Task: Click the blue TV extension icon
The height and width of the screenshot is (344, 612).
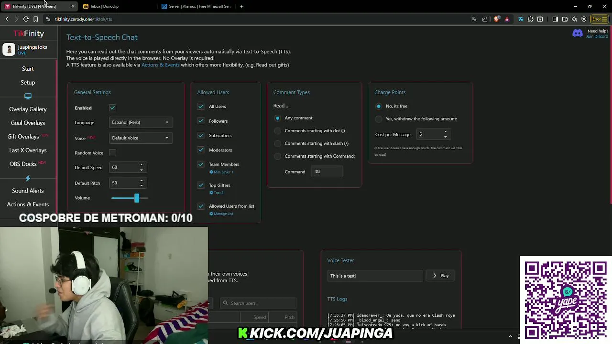Action: 521,19
